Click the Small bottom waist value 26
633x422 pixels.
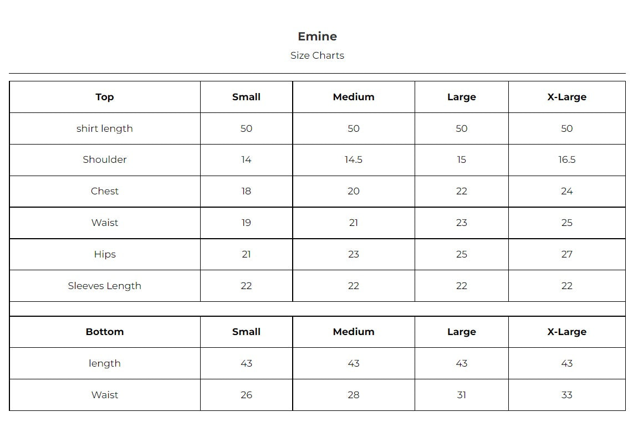point(246,395)
